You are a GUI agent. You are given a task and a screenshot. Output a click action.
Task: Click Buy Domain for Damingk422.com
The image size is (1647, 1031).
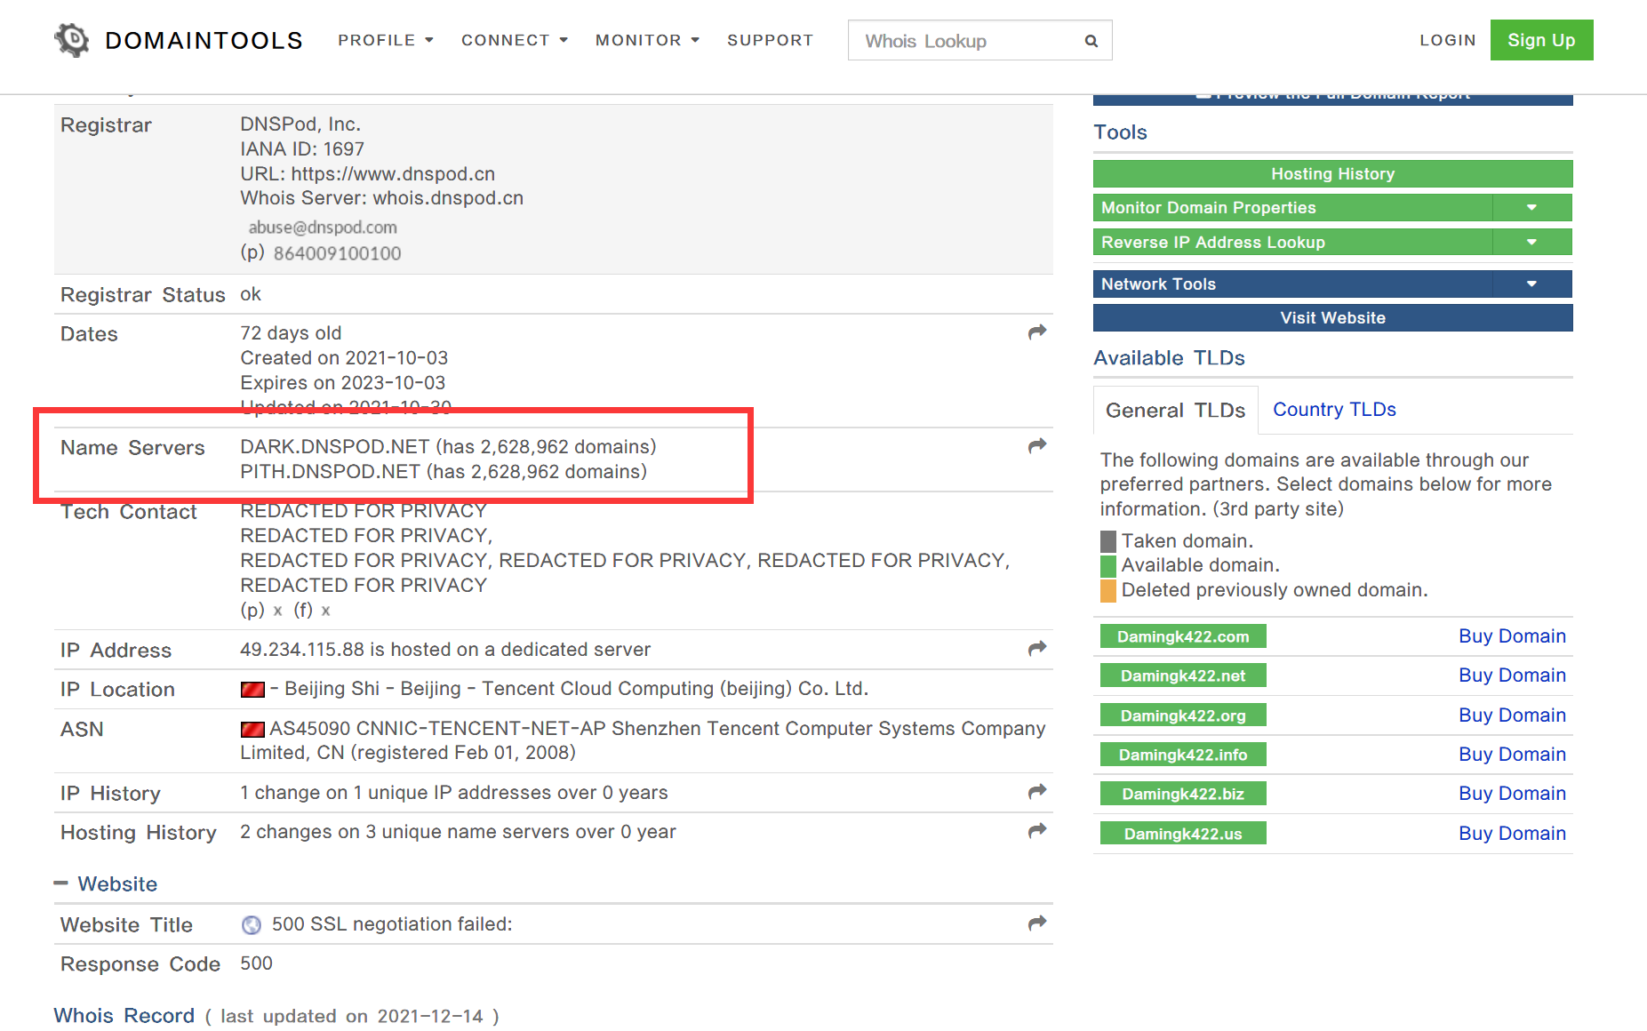coord(1512,636)
